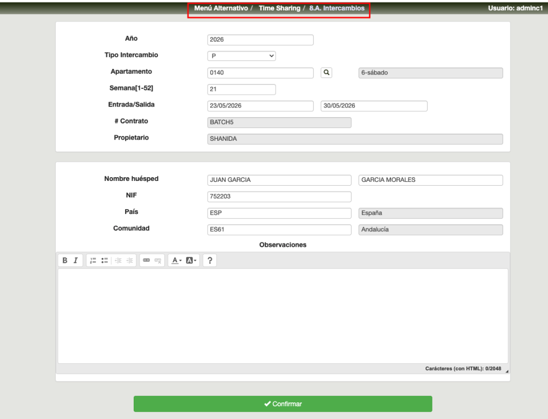Image resolution: width=548 pixels, height=419 pixels.
Task: Go to Menú Alternativo in breadcrumb
Action: (221, 9)
